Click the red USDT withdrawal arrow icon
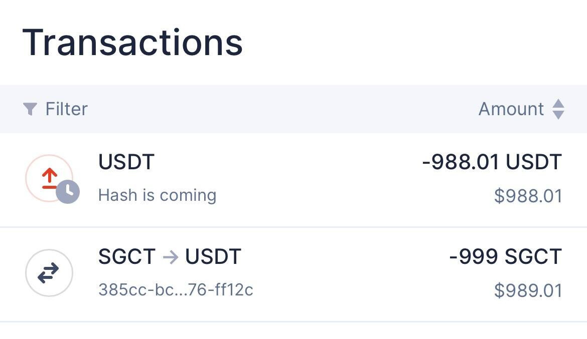The image size is (587, 339). pyautogui.click(x=48, y=178)
